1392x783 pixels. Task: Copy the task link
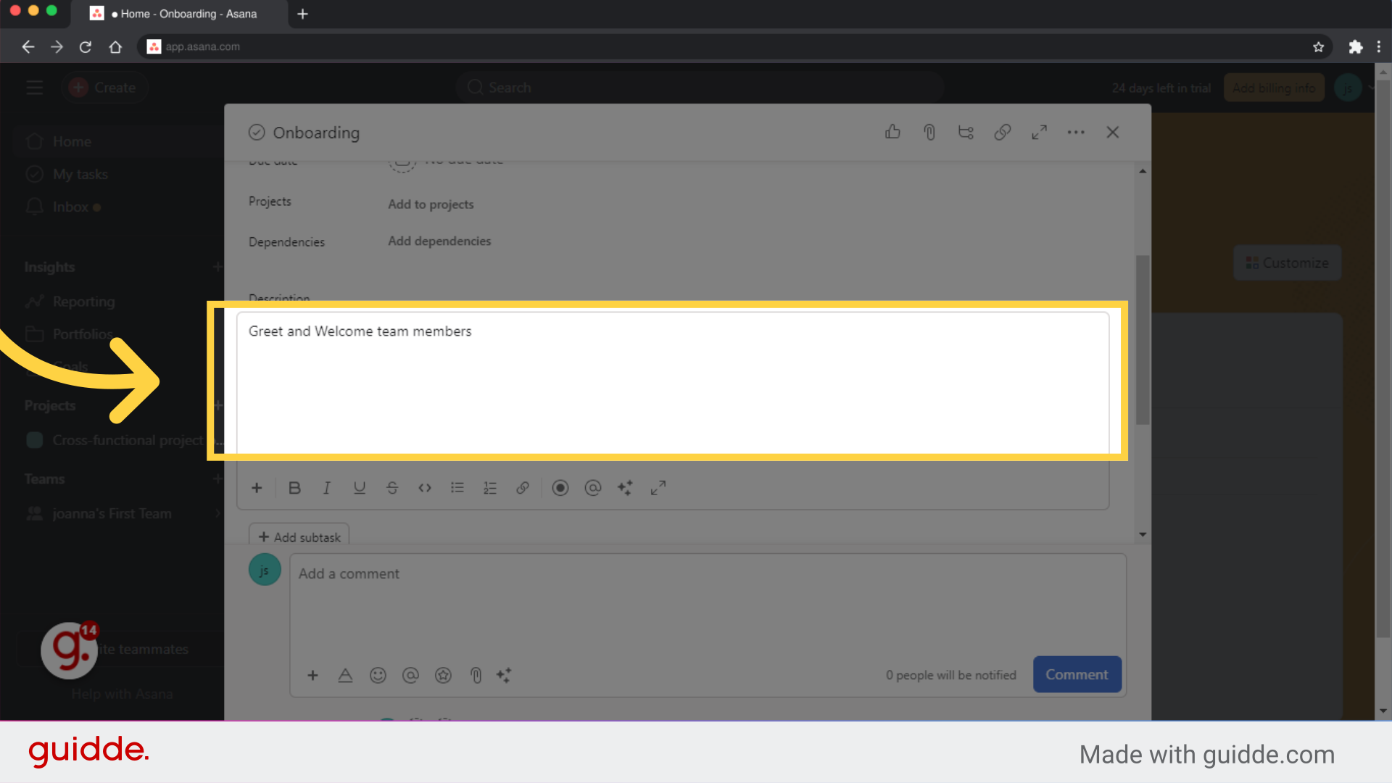click(1003, 132)
